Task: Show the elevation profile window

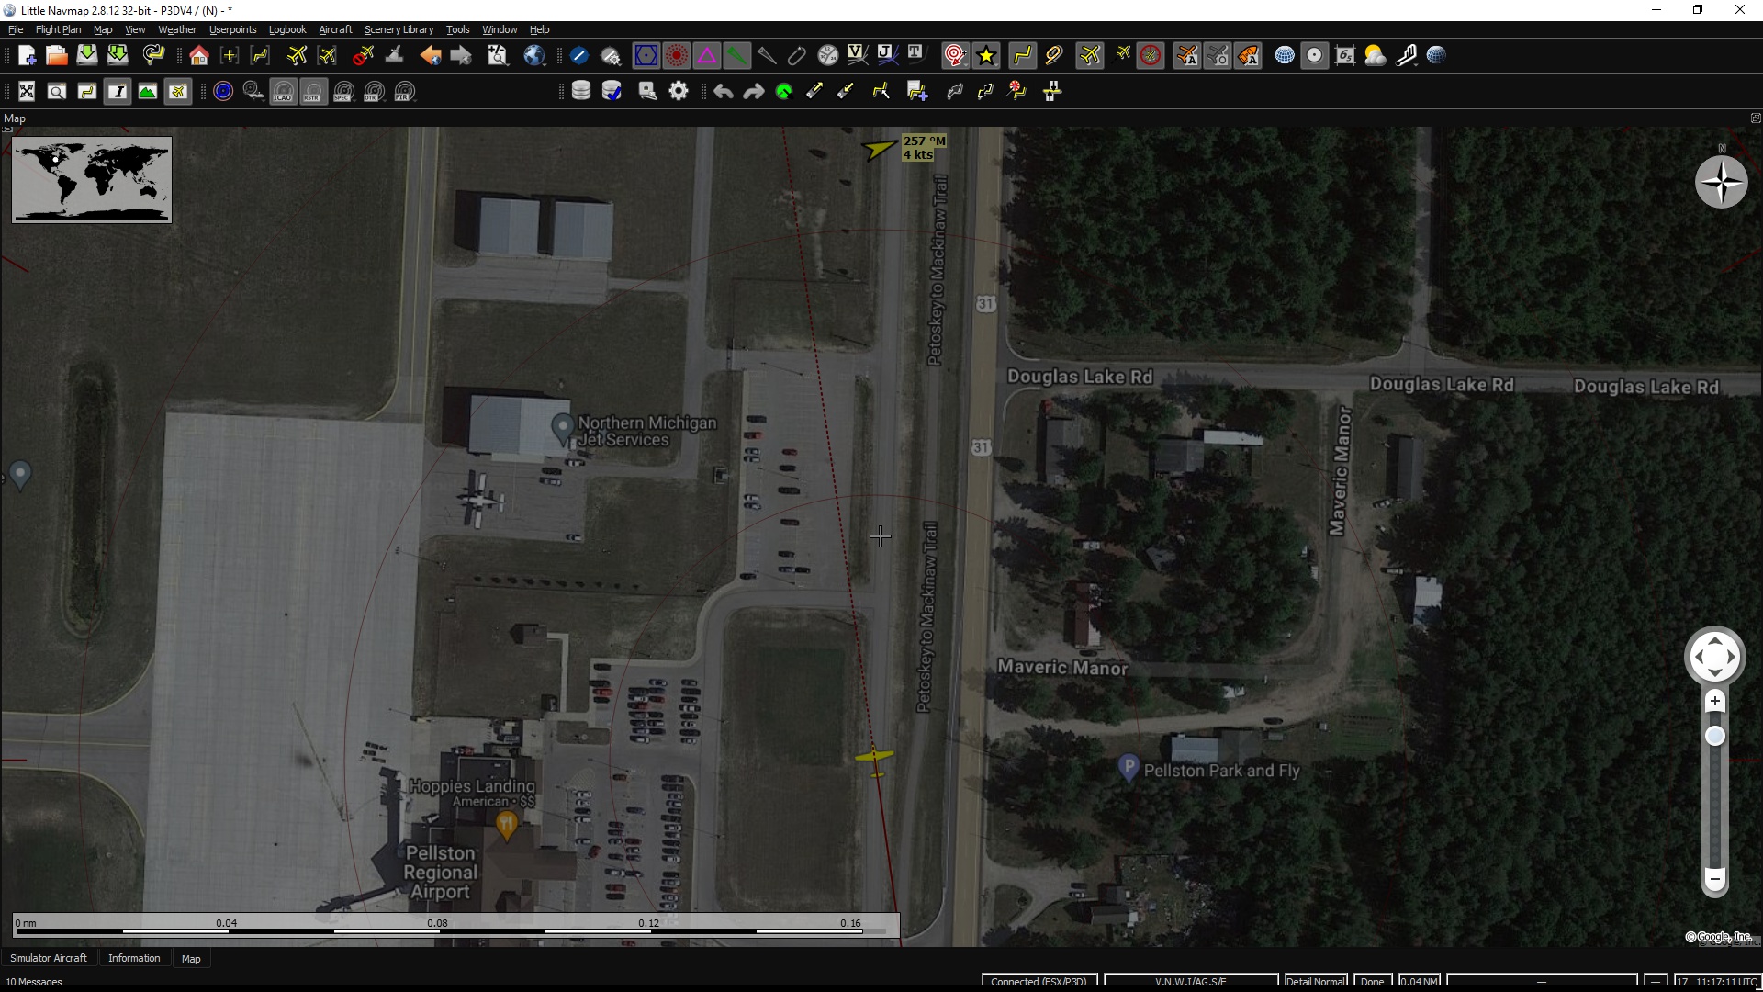Action: click(x=148, y=92)
